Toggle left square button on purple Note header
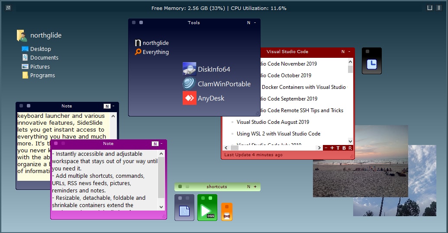Viewport: 448px width, 233px height. [56, 143]
